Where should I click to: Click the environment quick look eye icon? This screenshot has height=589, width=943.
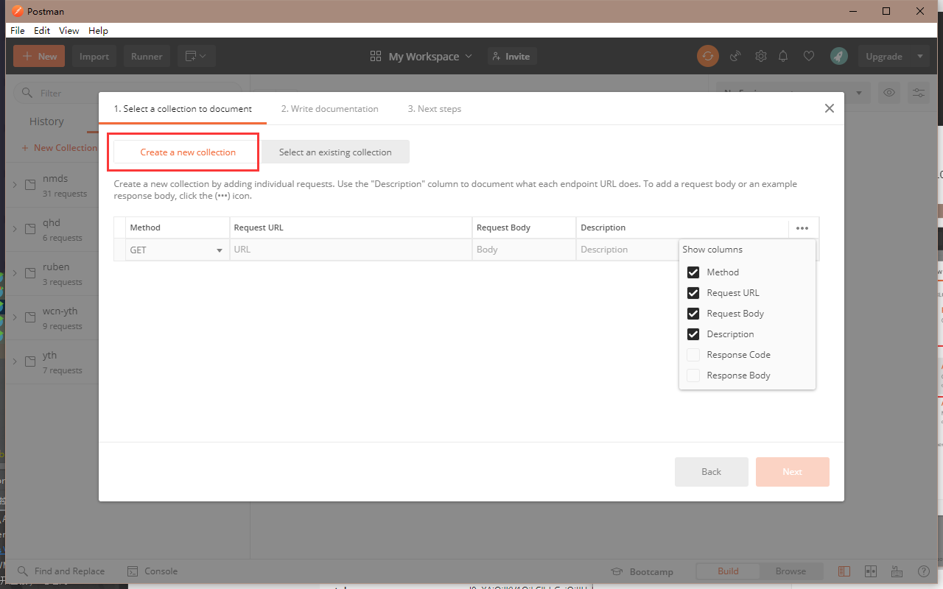coord(890,93)
